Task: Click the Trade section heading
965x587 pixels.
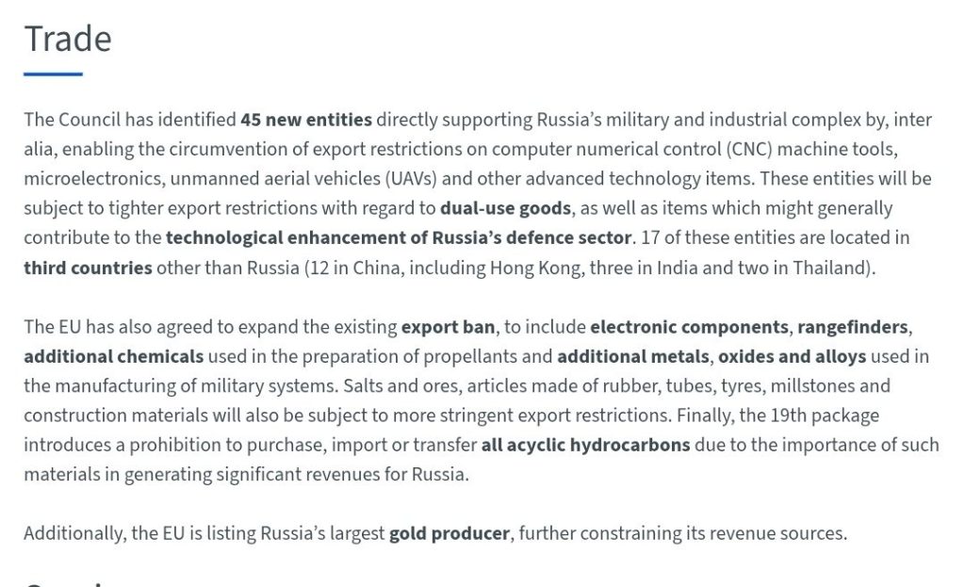Action: click(68, 39)
